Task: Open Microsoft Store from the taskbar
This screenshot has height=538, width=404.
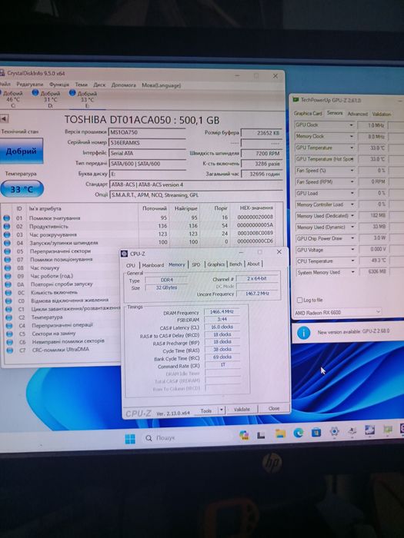Action: [x=316, y=432]
